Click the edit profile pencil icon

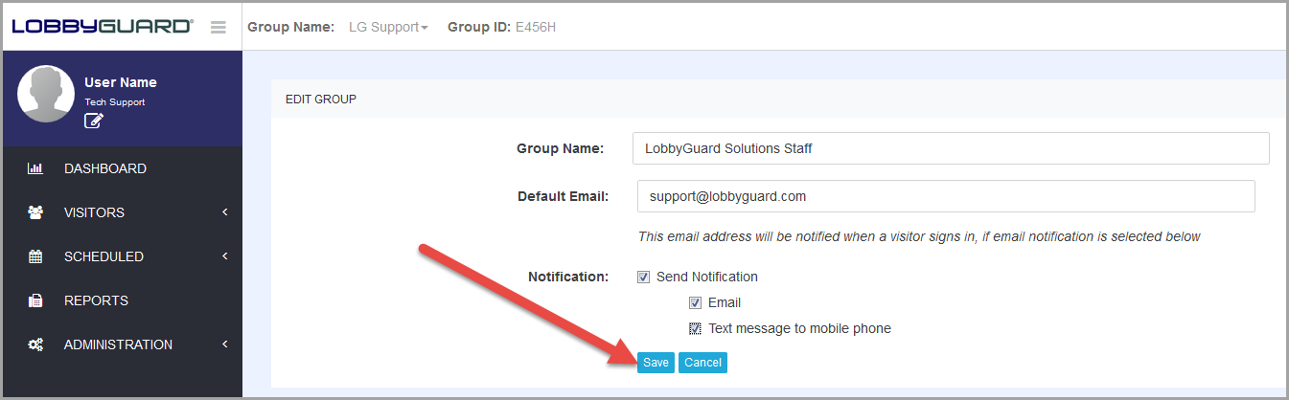pos(94,121)
